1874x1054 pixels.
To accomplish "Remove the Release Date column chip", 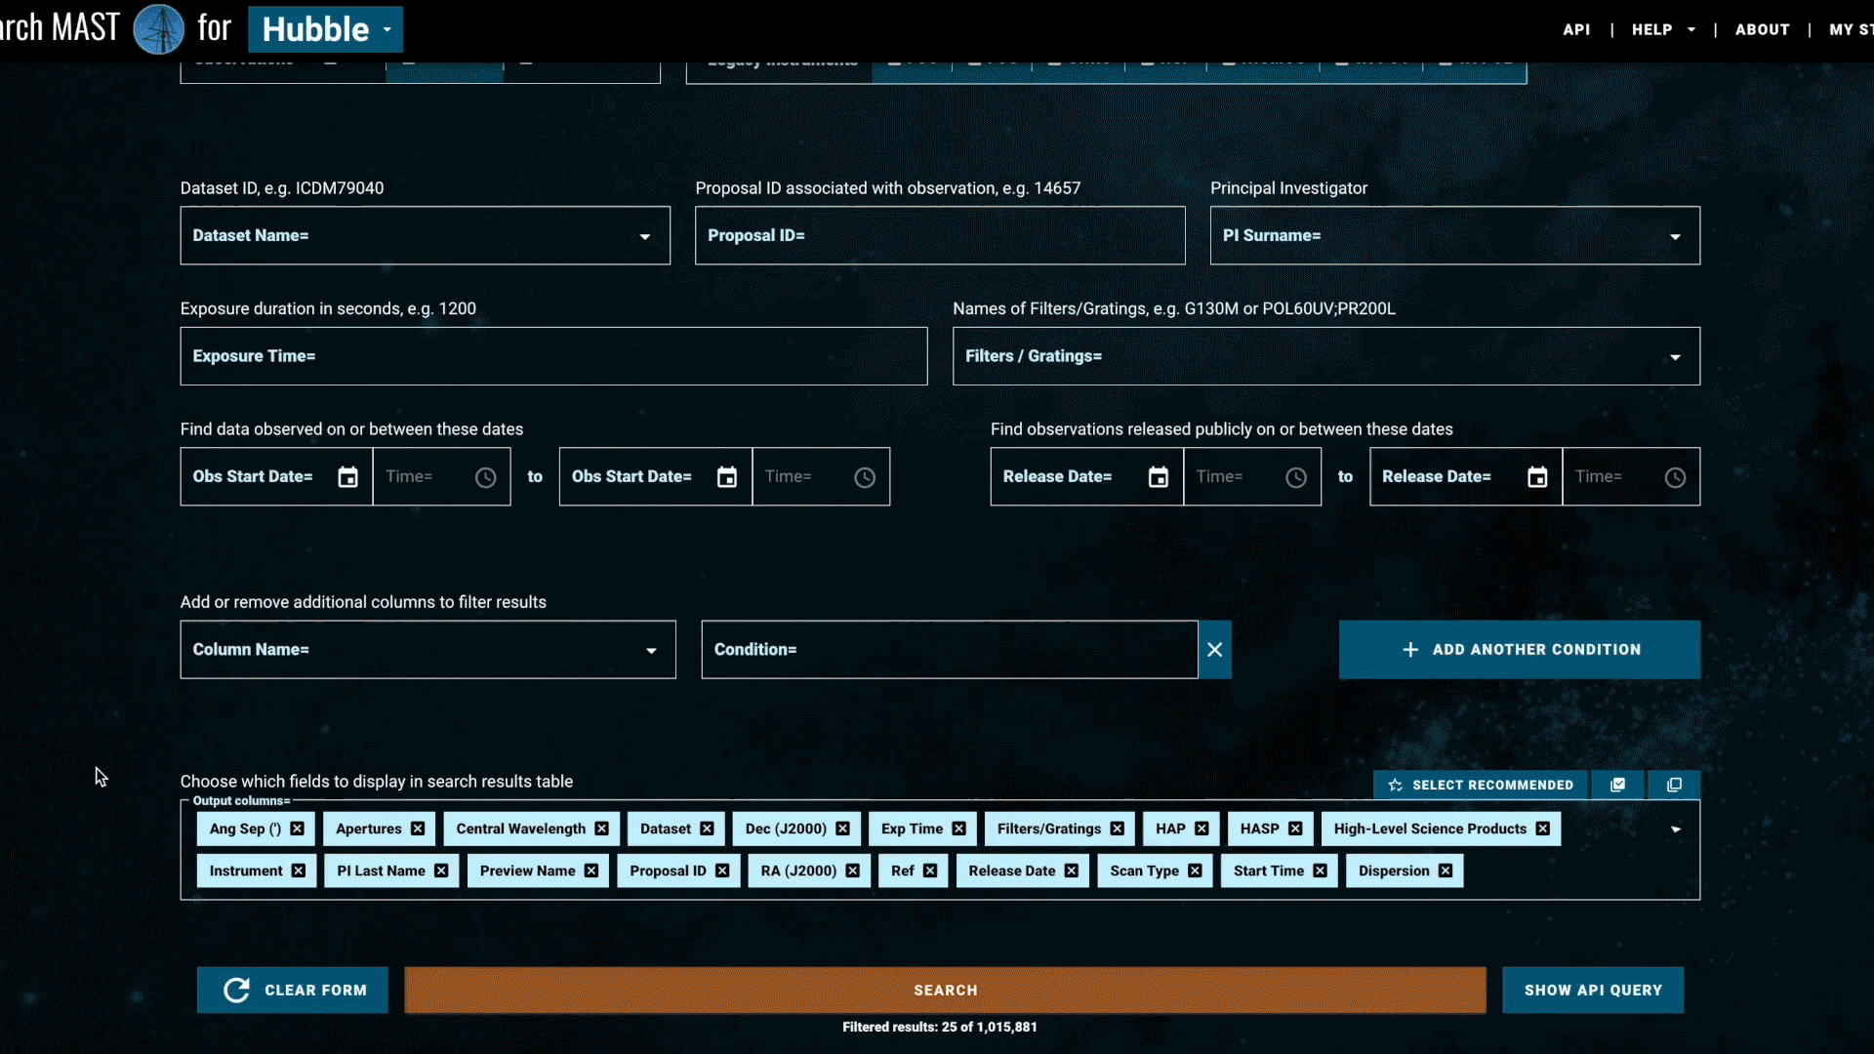I will pos(1072,871).
